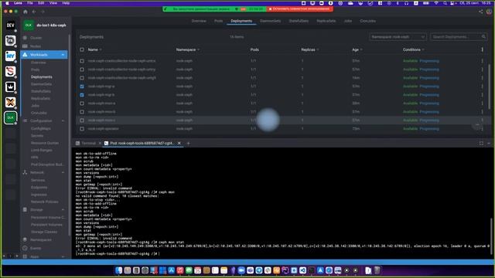This screenshot has width=495, height=278.
Task: Open the Namespace filter dropdown
Action: point(398,37)
